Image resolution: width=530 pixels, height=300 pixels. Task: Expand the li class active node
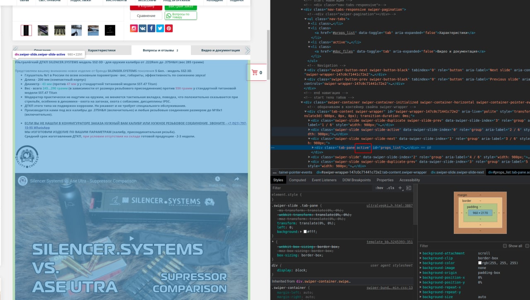[309, 42]
